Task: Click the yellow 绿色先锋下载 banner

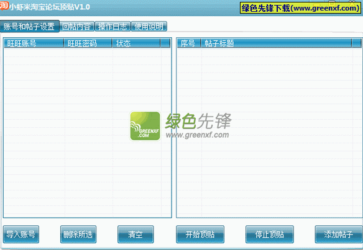Action: pos(300,8)
